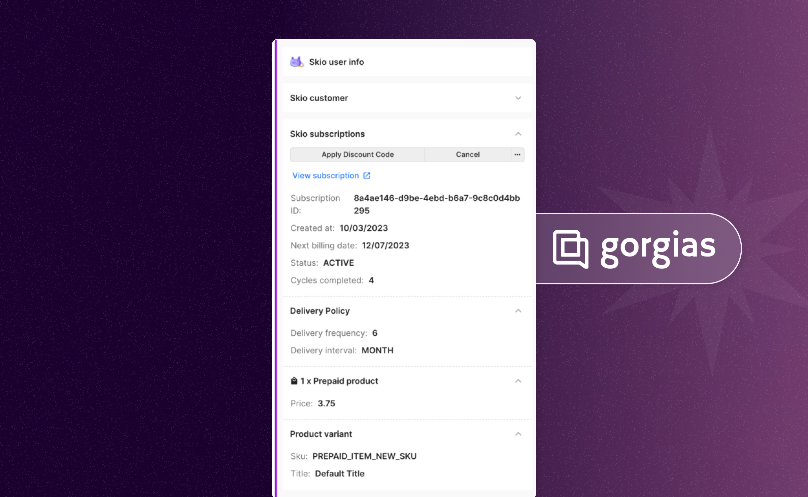The width and height of the screenshot is (808, 497).
Task: Click the SKU PREPAID_ITEM_NEW_SKU value
Action: tap(364, 456)
